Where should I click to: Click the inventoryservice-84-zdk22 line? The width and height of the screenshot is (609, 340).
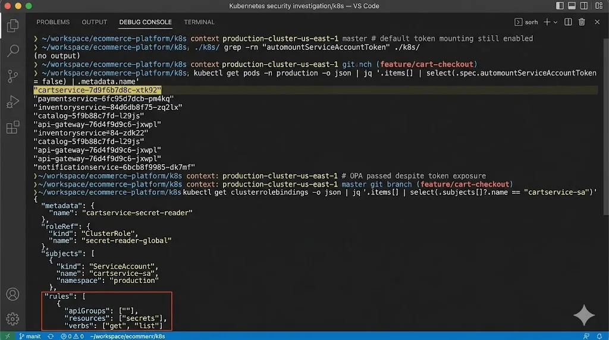[91, 133]
